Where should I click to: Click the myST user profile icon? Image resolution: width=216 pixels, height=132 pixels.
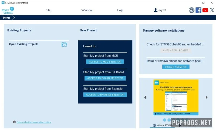[156, 10]
